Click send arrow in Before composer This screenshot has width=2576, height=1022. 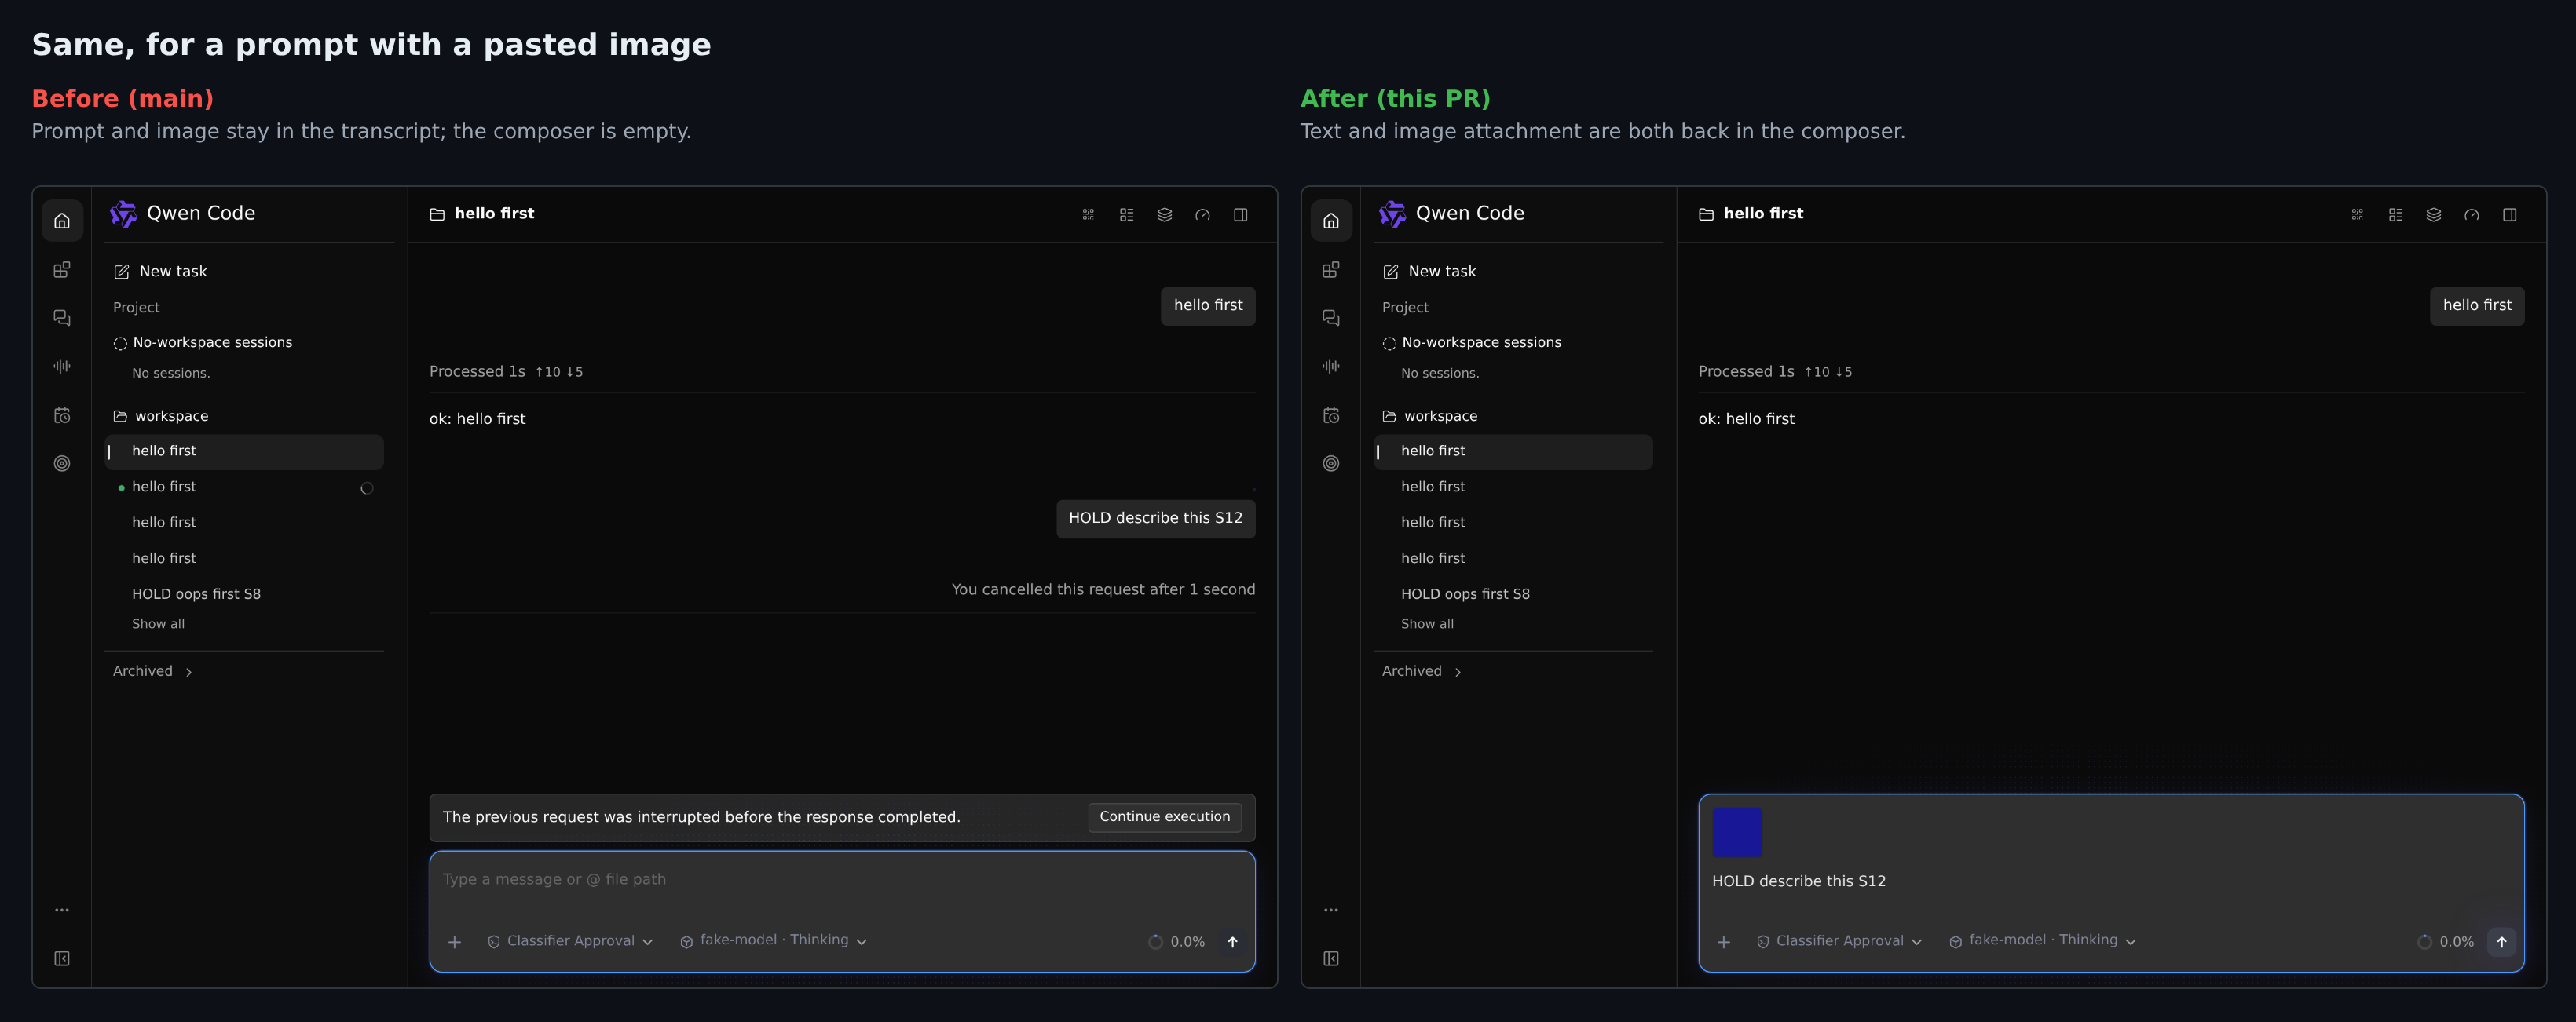[1233, 942]
